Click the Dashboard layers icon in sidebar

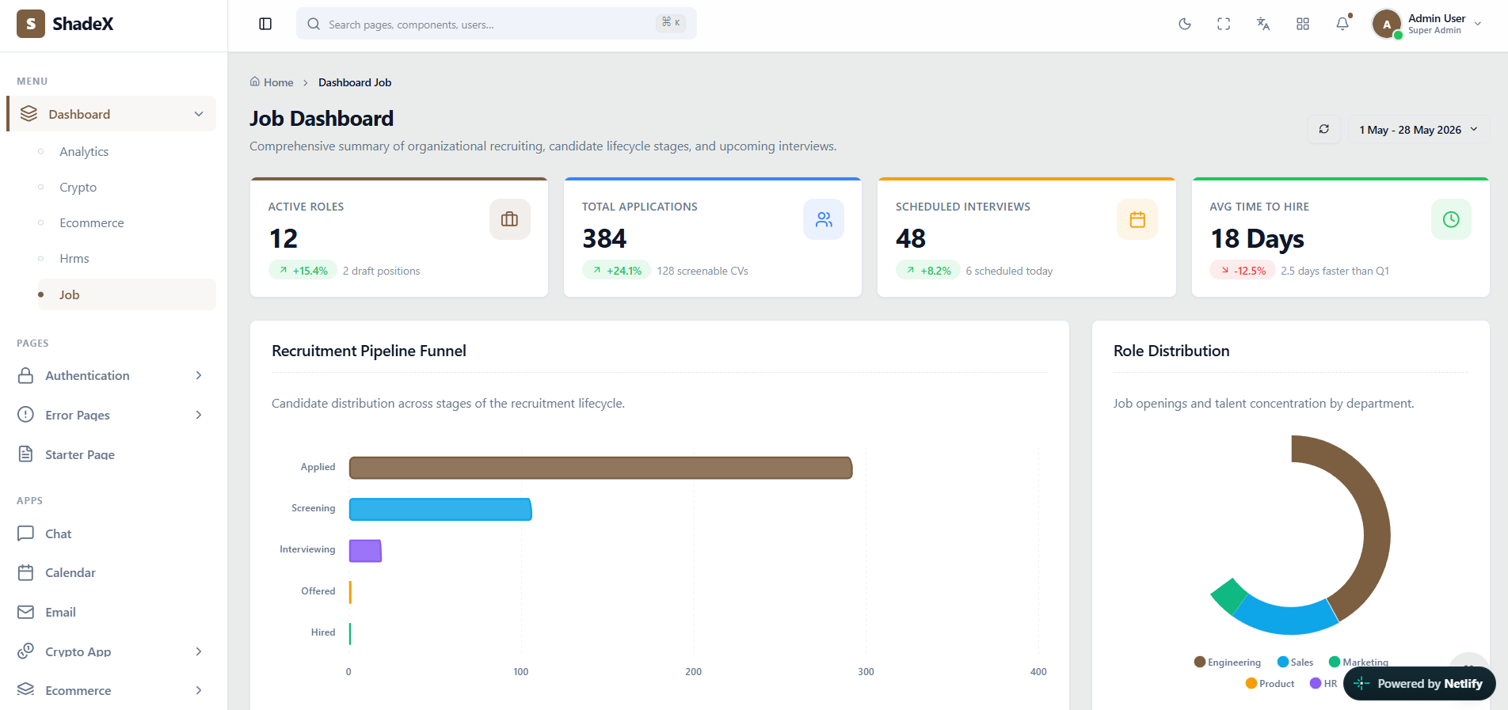point(29,114)
